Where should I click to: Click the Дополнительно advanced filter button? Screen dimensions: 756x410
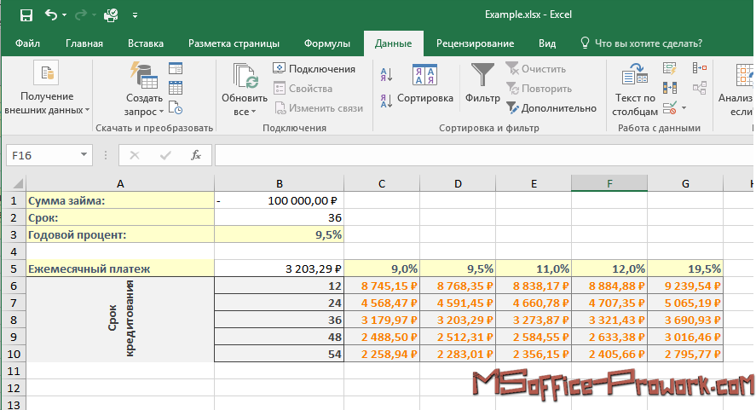tap(551, 108)
